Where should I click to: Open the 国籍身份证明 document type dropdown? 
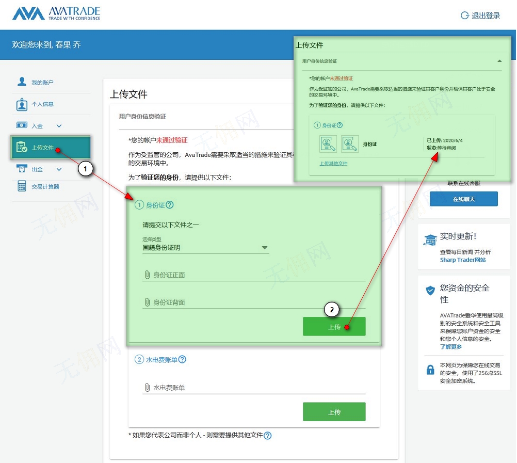[205, 248]
